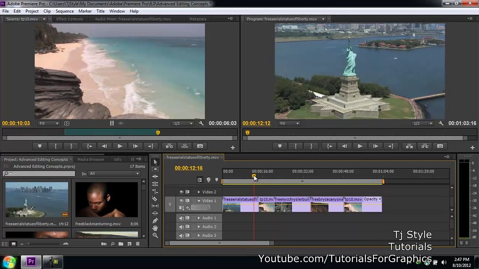
Task: Expand the Audio 3 track
Action: coord(199,235)
